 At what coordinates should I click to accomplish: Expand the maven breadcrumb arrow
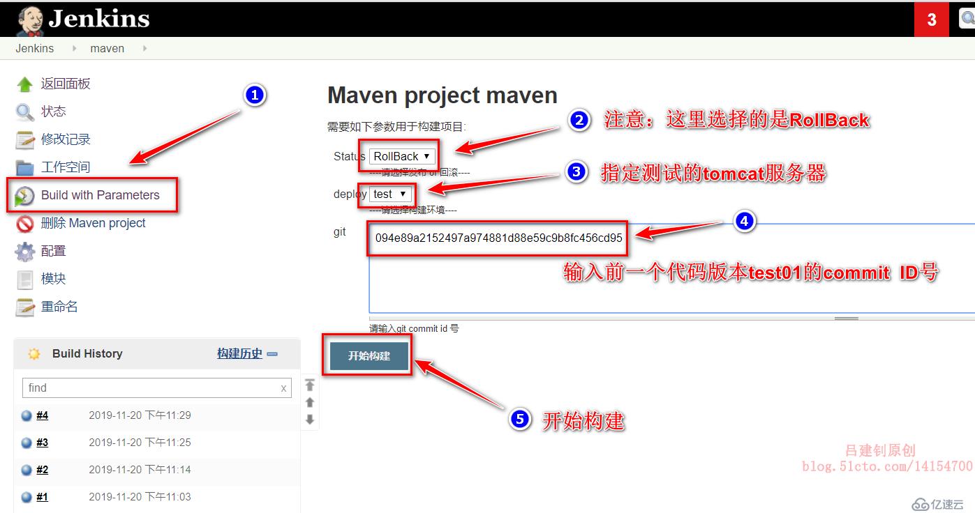tap(144, 49)
